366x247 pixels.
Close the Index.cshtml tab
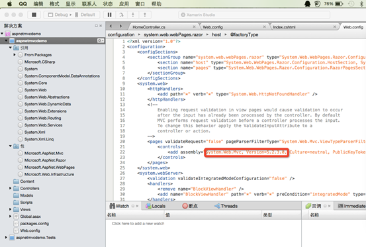(x=334, y=27)
